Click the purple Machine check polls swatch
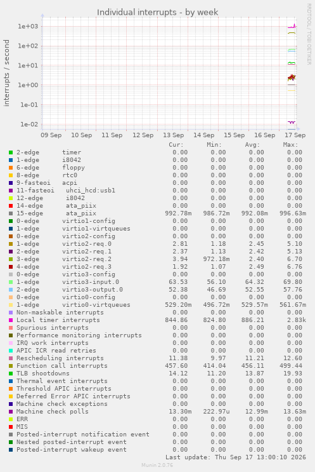This screenshot has width=315, height=472. (11, 412)
